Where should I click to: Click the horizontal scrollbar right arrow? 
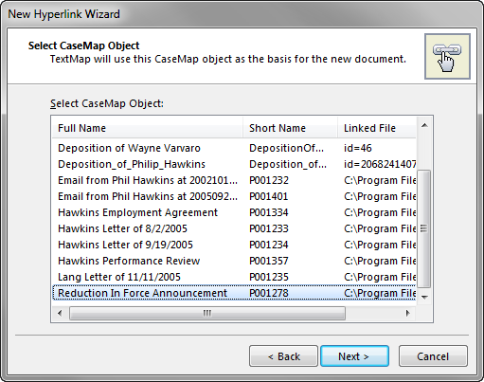pos(408,313)
